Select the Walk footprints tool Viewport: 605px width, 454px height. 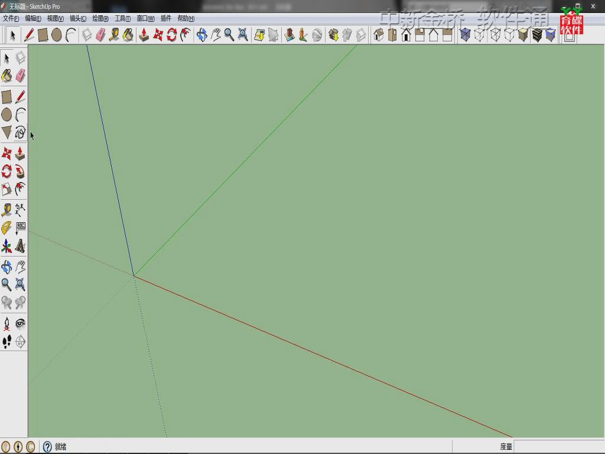tap(6, 342)
